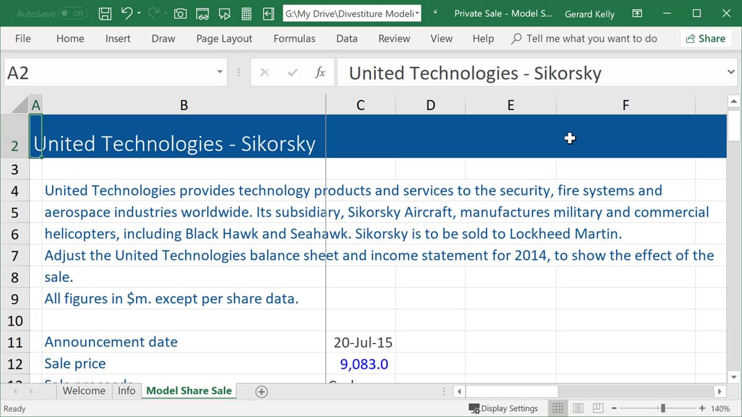Click the vertical scrollbar down arrow
Screen dimensions: 742x417
coord(734,376)
